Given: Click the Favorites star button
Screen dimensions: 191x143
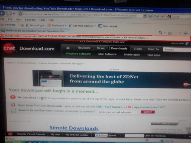Looking at the screenshot, I should pos(8,25).
